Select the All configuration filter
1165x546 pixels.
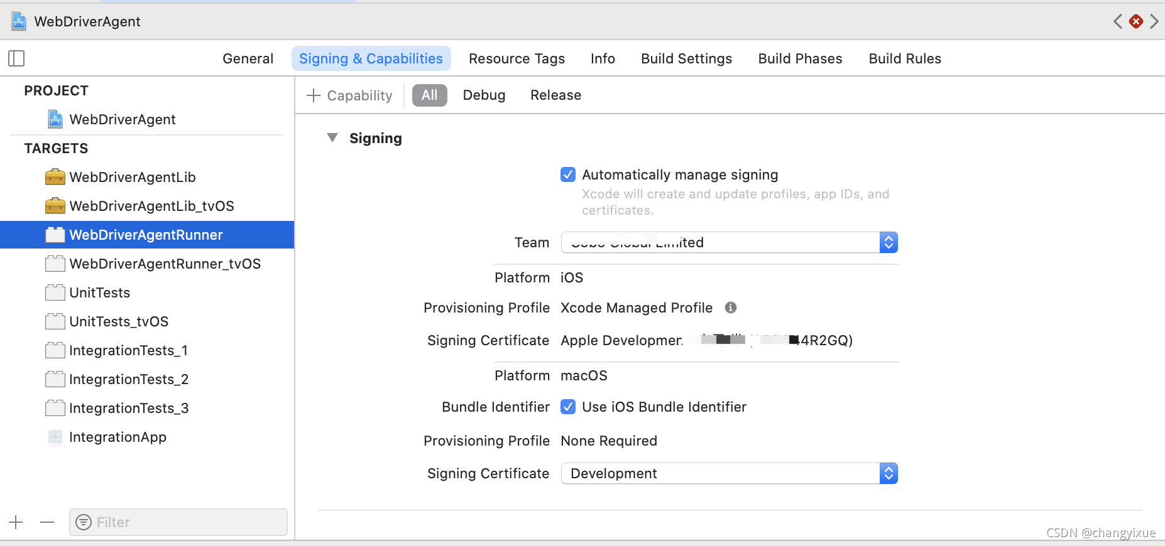[430, 95]
